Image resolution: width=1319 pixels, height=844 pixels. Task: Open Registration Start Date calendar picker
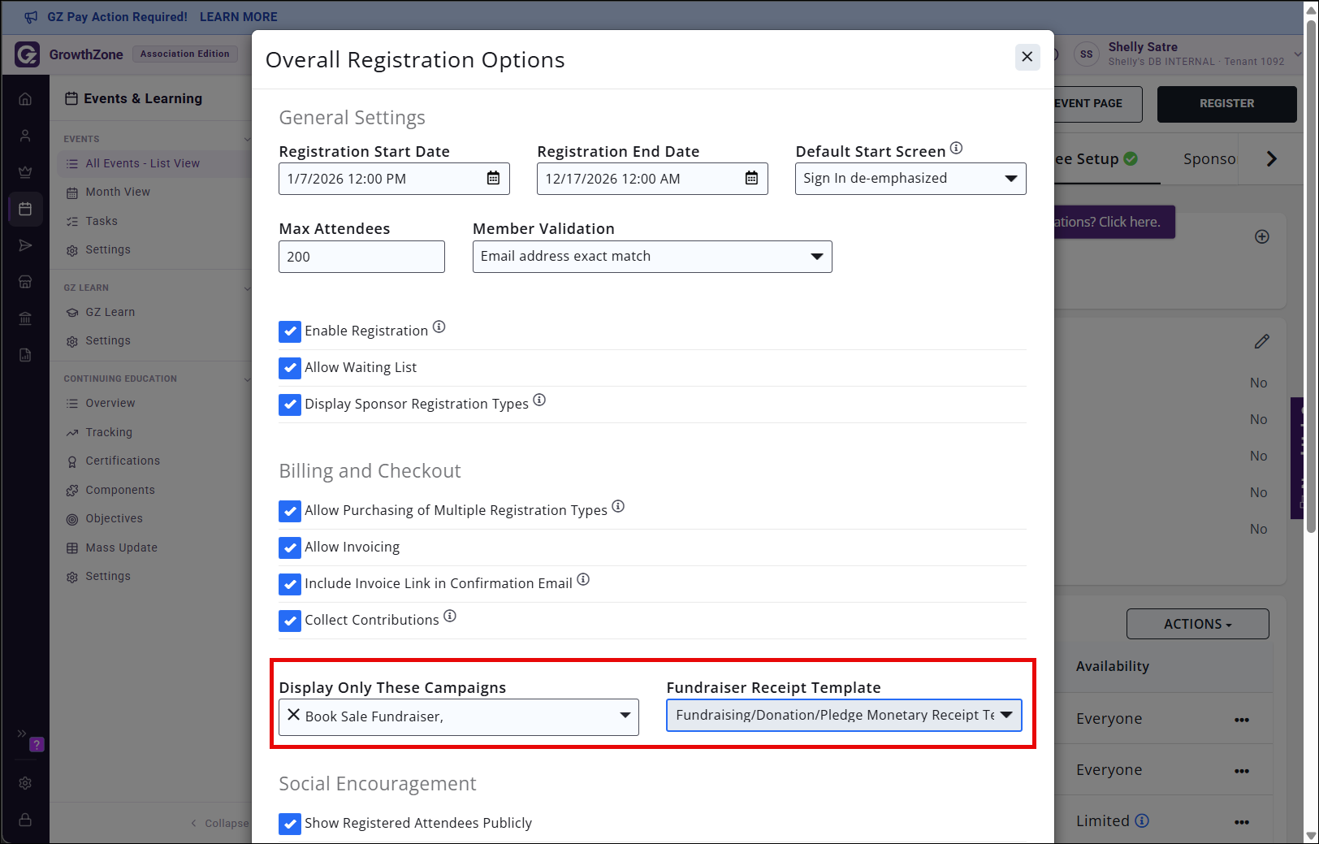pos(493,179)
